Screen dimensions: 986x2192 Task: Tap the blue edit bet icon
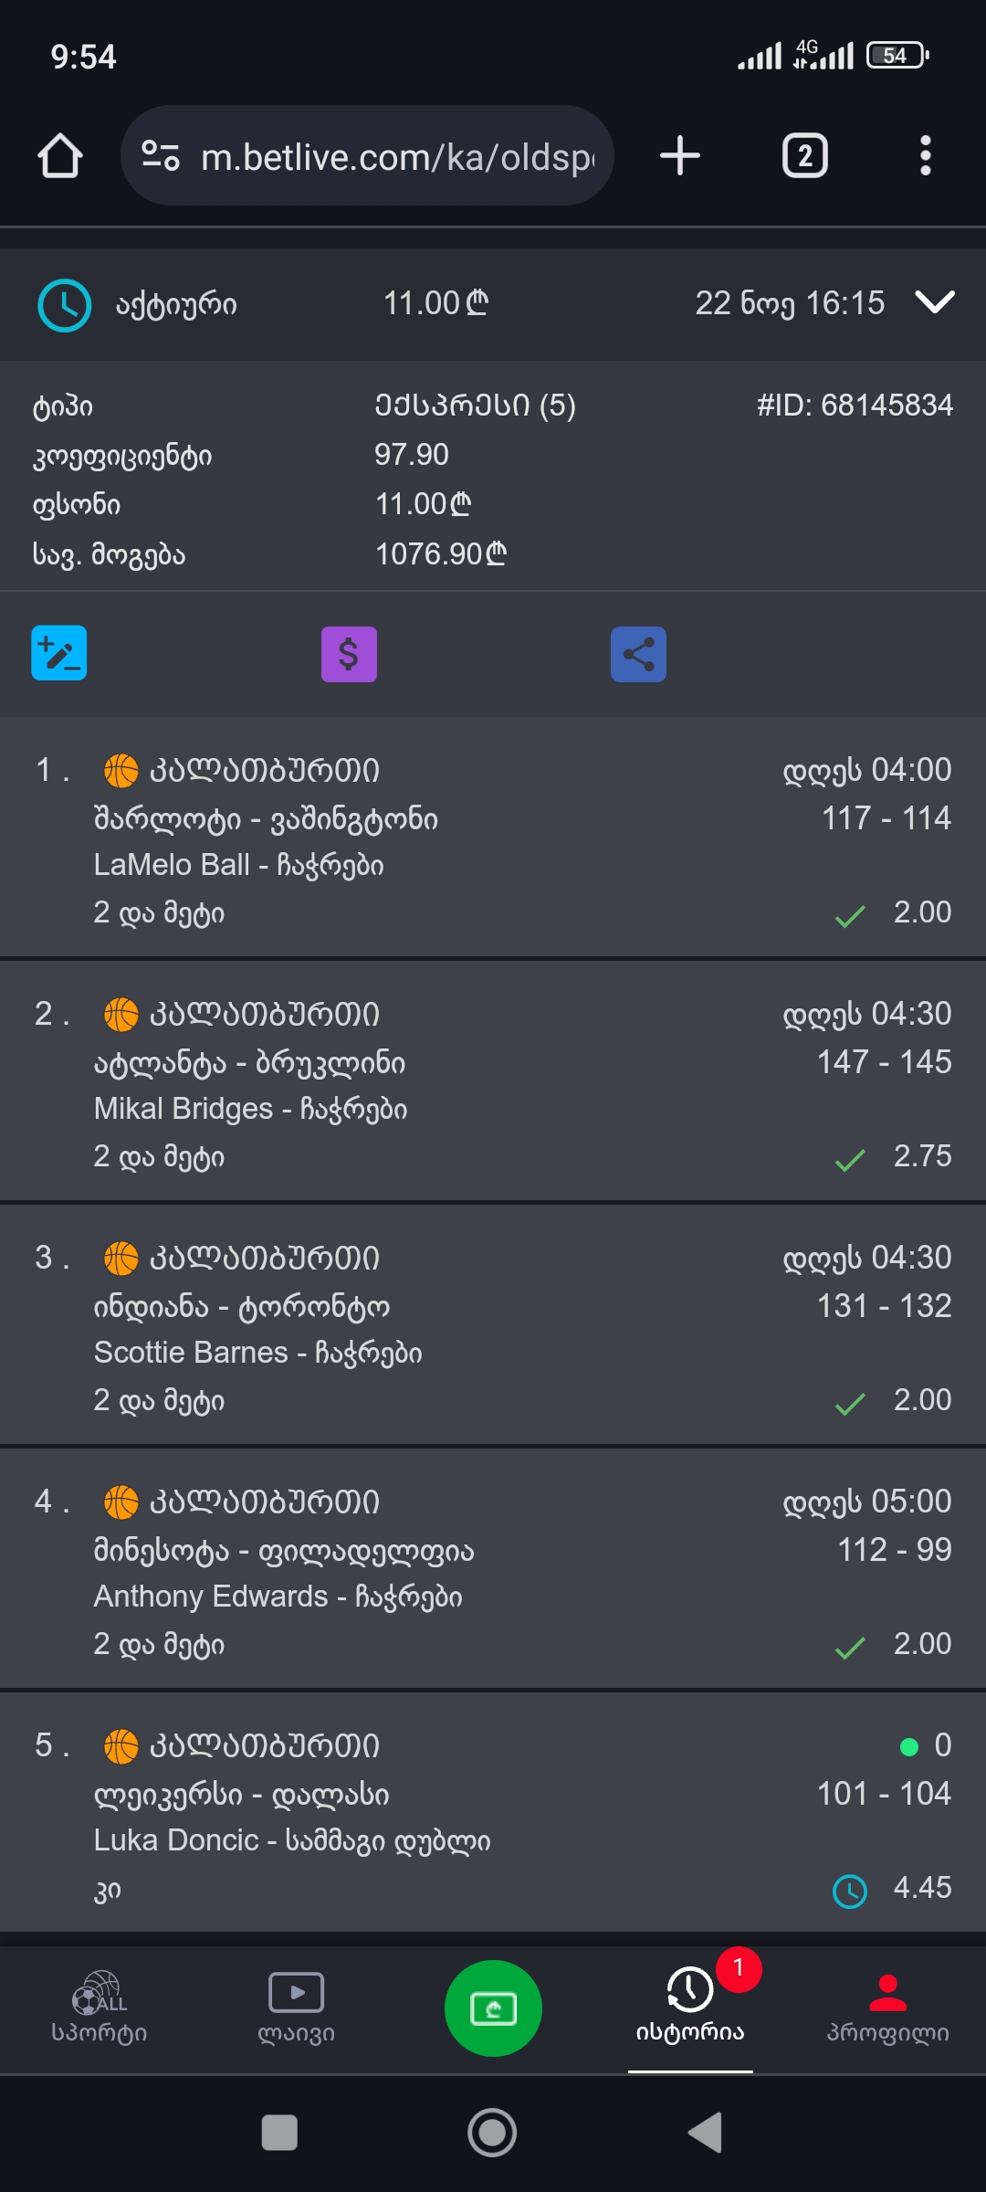pos(59,653)
